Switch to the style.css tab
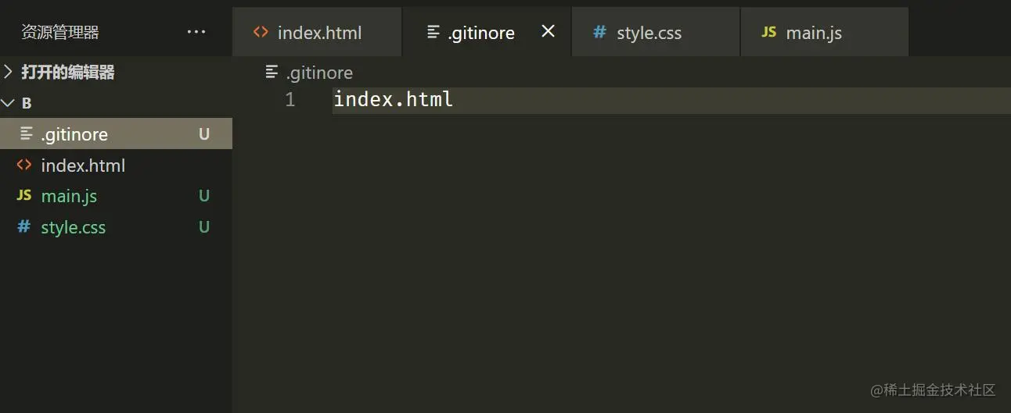This screenshot has height=413, width=1011. pyautogui.click(x=649, y=33)
